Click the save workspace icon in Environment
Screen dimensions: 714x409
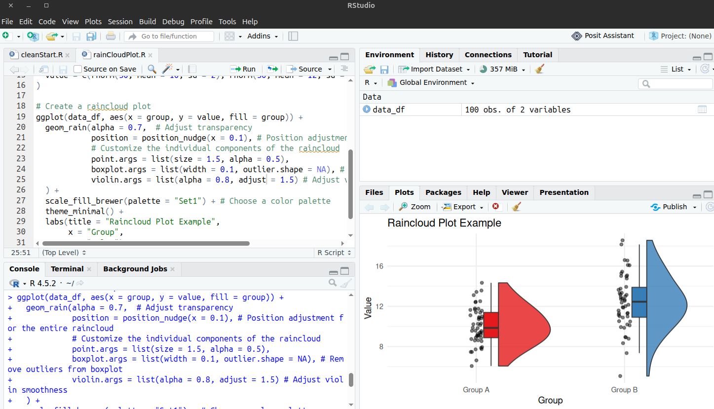pos(384,69)
